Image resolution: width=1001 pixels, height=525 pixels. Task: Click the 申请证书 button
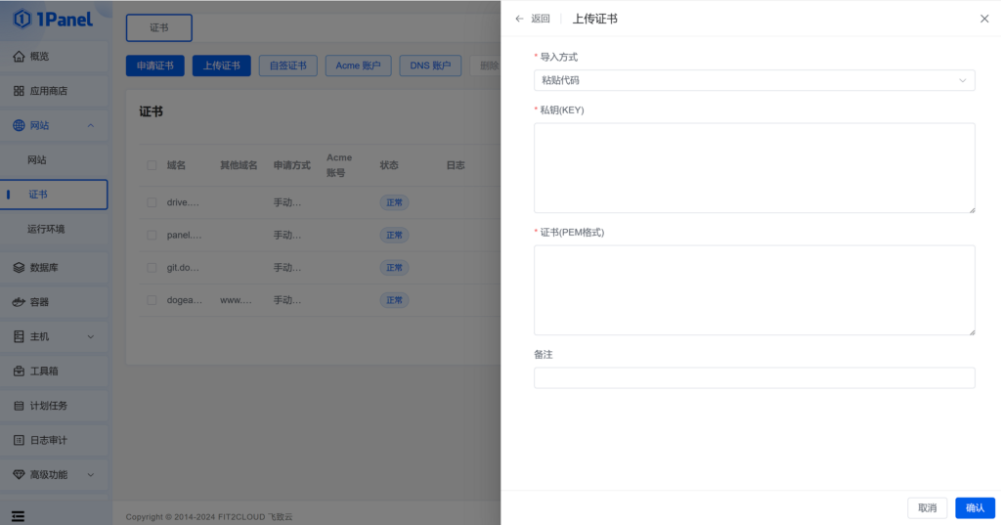(x=155, y=66)
